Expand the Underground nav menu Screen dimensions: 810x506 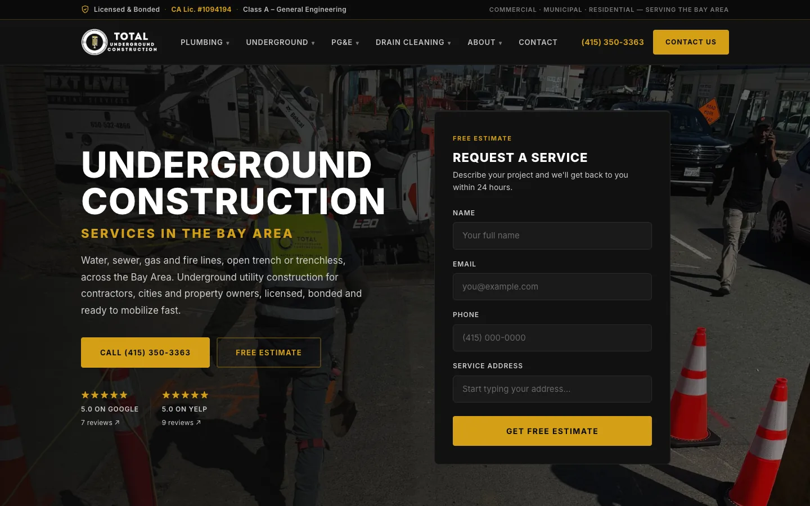(x=280, y=42)
